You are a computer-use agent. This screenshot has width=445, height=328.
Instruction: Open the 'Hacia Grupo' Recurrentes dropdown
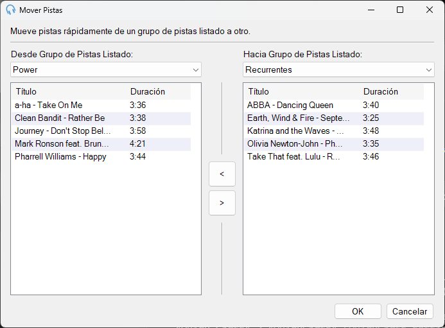(x=338, y=69)
